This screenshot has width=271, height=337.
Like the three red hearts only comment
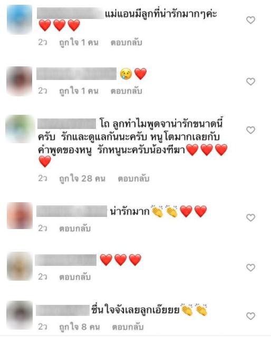[x=250, y=267]
